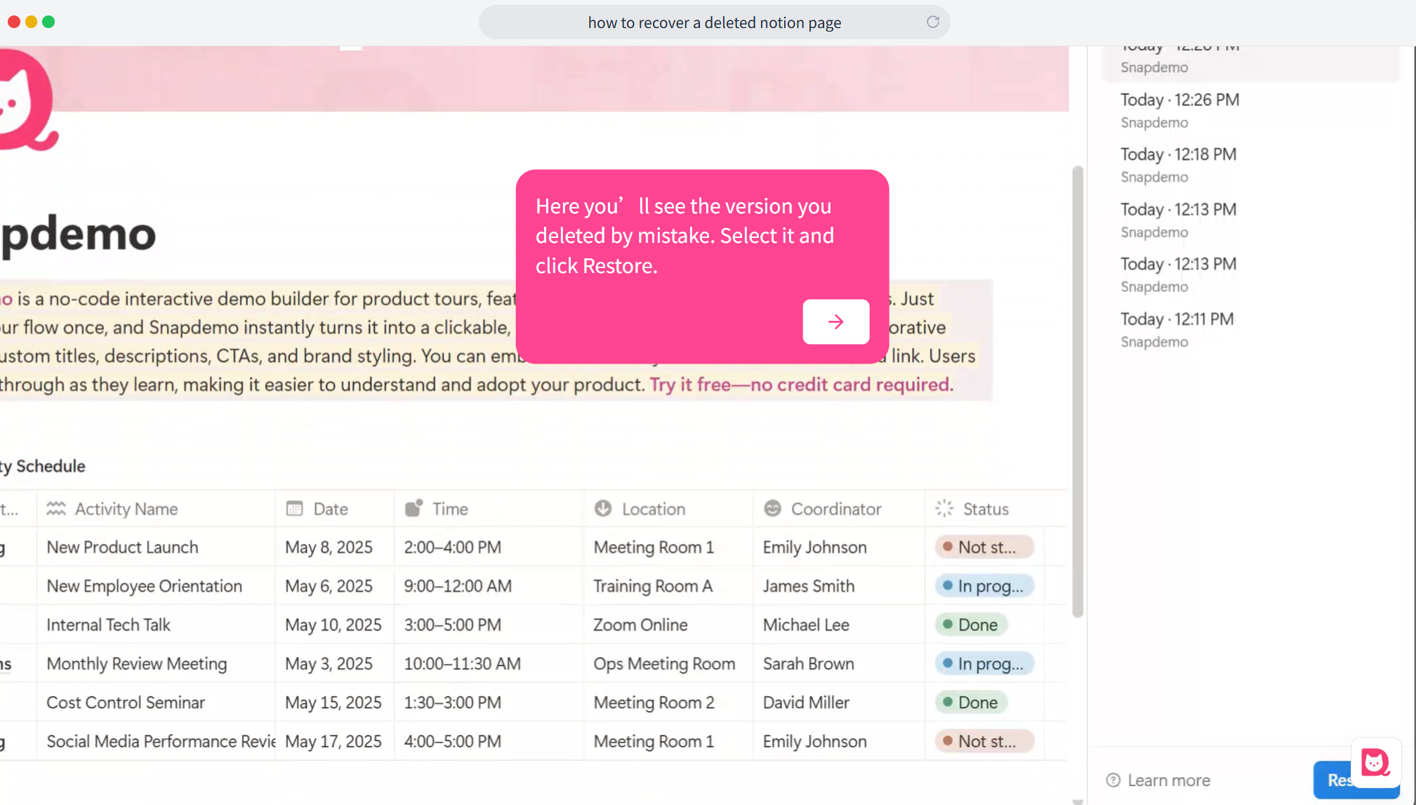This screenshot has width=1416, height=805.
Task: Open the Activity Name column header
Action: [x=156, y=509]
